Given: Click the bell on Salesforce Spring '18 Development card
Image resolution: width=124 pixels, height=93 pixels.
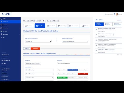Looking at the screenshot, I should tap(96, 45).
